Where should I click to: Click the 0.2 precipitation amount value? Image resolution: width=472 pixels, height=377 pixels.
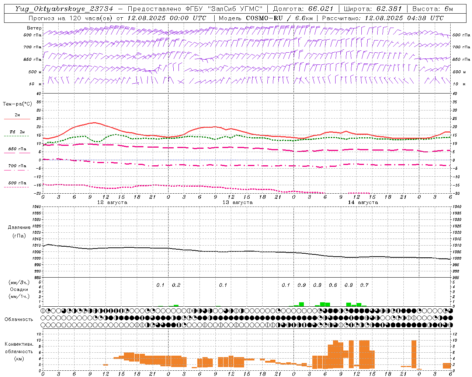point(176,285)
